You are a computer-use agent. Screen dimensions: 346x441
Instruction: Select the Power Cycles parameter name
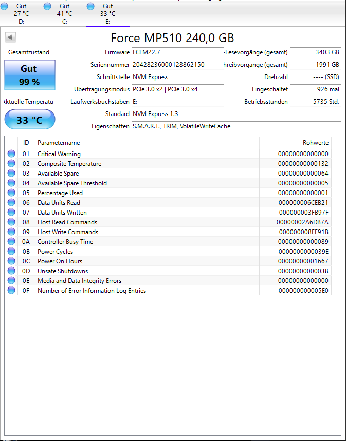[55, 252]
